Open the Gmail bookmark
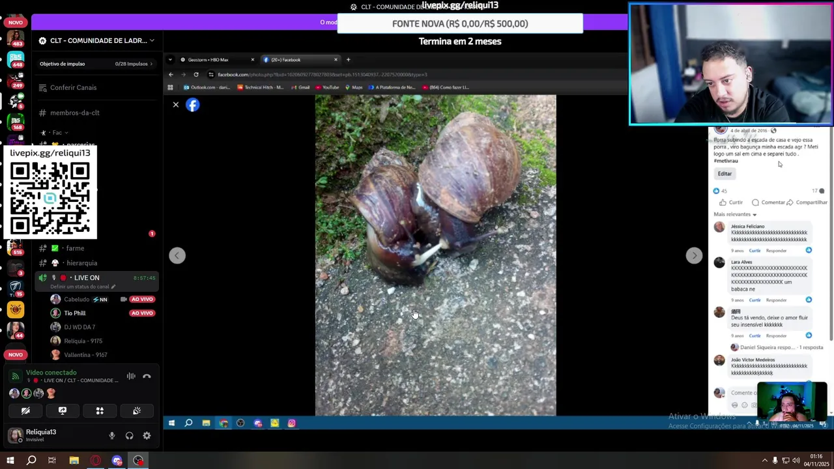 tap(300, 87)
